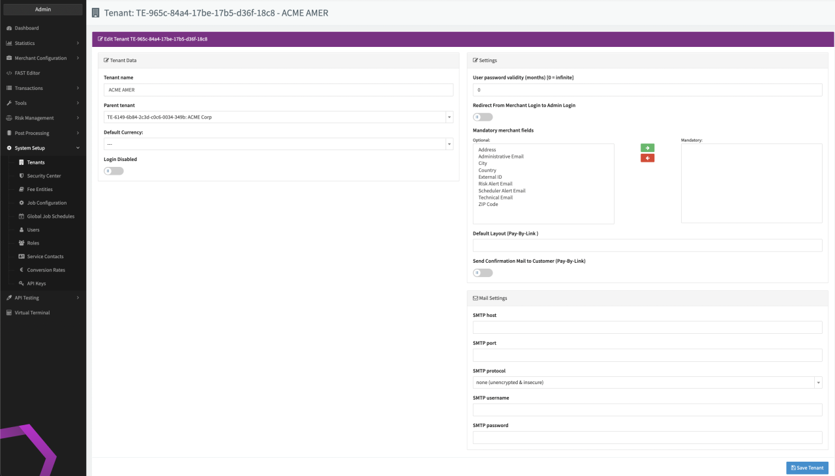Viewport: 835px width, 476px height.
Task: Click the Statistics chart icon
Action: tap(9, 43)
